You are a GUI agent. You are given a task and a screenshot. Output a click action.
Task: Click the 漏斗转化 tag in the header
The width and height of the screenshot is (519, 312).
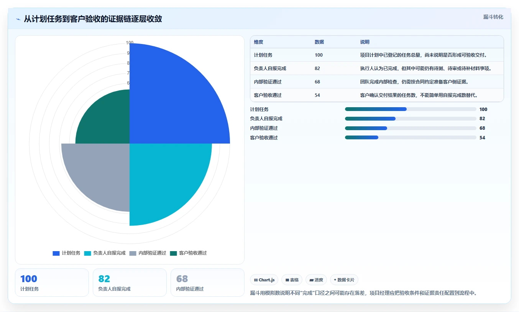(x=493, y=17)
